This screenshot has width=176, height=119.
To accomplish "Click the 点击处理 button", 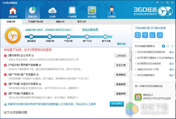I will [121, 65].
